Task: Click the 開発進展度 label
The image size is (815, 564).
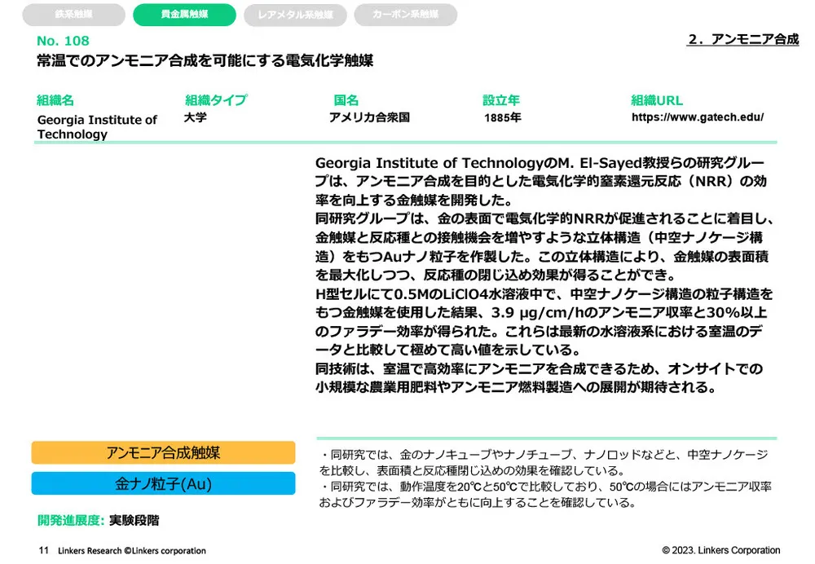Action: click(71, 520)
